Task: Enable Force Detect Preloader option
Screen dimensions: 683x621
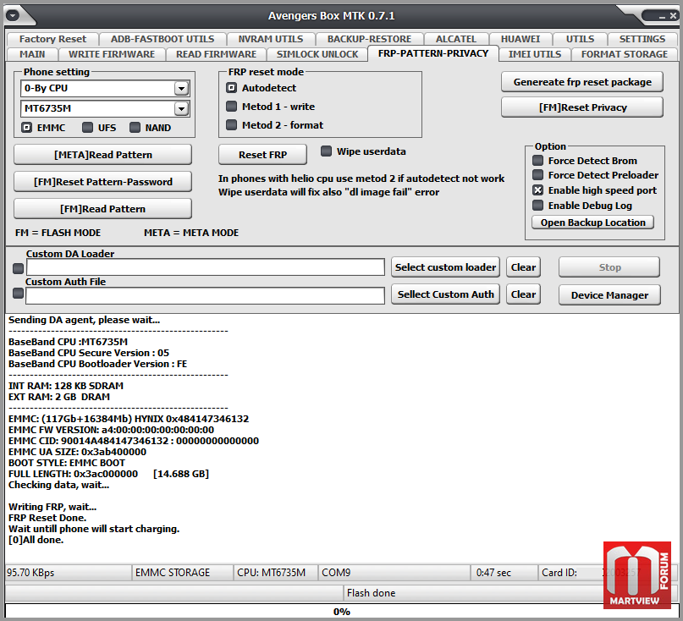Action: tap(538, 175)
